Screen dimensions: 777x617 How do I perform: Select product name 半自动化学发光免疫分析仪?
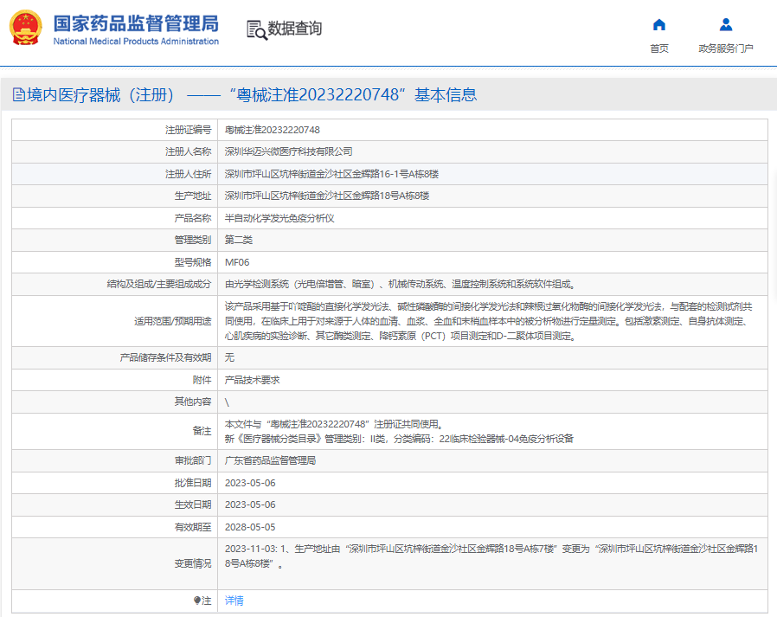click(x=279, y=218)
